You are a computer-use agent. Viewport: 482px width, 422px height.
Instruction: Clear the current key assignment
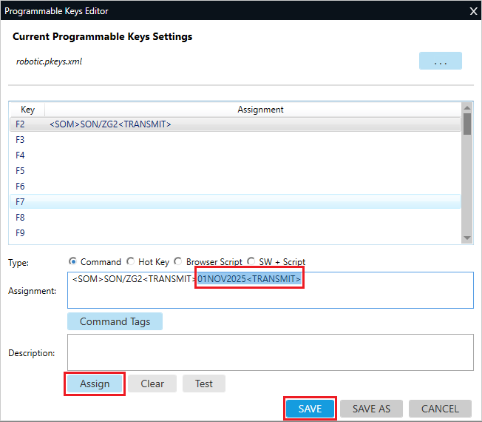pyautogui.click(x=152, y=384)
